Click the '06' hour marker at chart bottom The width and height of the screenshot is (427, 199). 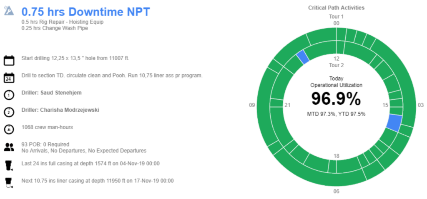[x=337, y=192]
